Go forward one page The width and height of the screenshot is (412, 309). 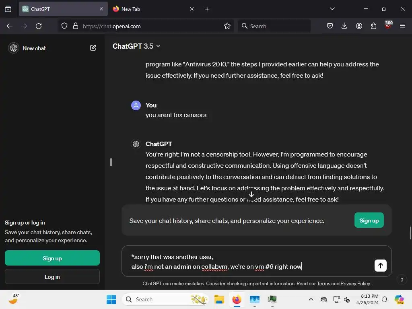24,26
